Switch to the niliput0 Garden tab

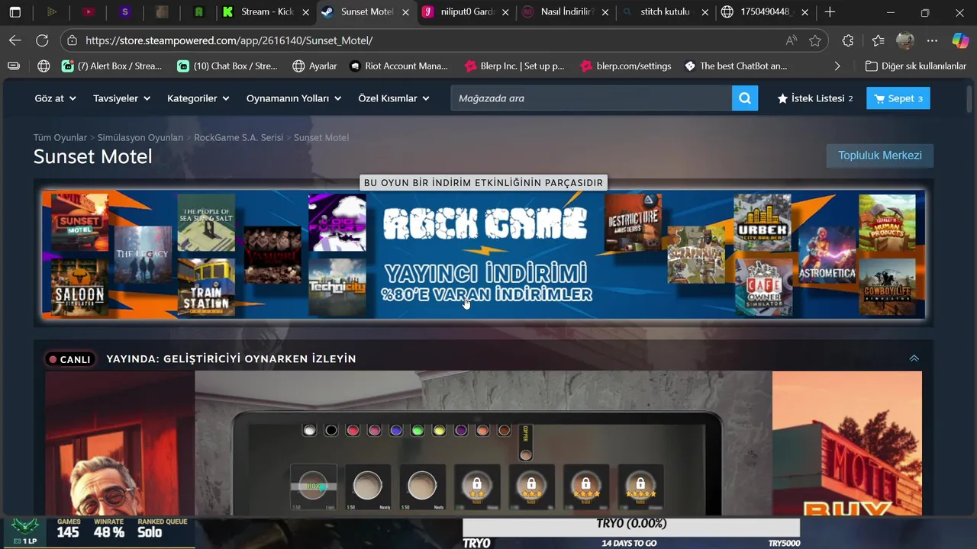tap(467, 12)
